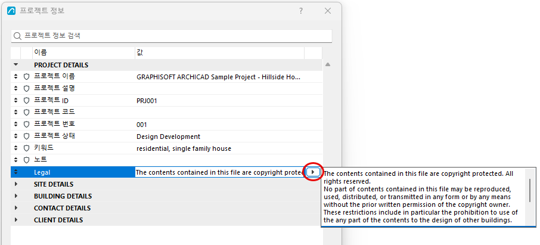Click the CLIENT DETAILS group header text
Viewport: 540px width, 245px height.
click(x=58, y=220)
